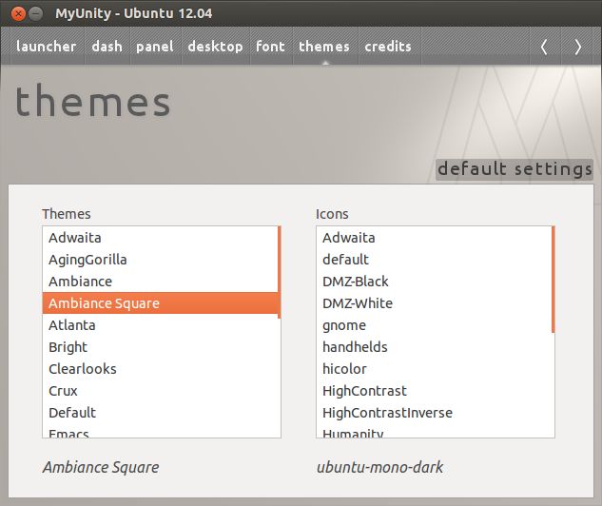Screen dimensions: 602x506
Task: Select the Ambiance Square theme row
Action: click(160, 303)
